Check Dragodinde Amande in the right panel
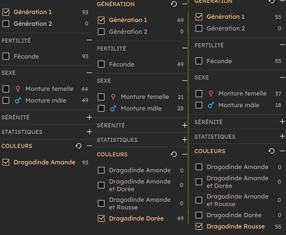Viewport: 286px width, 235px height. [x=199, y=167]
